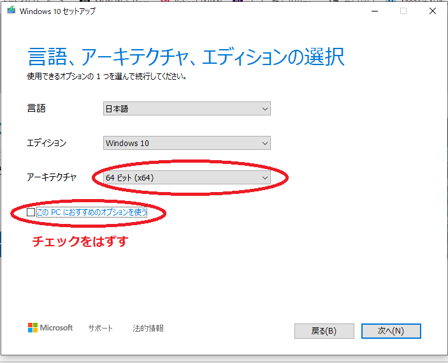Click the エディション field label
Screen dimensions: 448x363
point(47,143)
